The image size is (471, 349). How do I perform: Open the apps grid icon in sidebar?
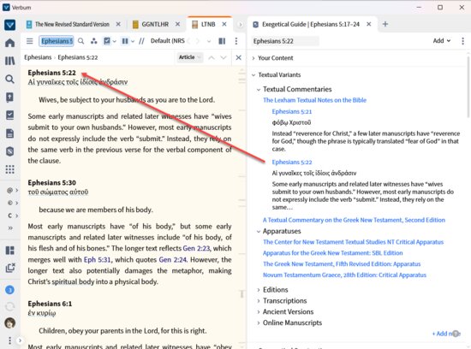pos(10,169)
